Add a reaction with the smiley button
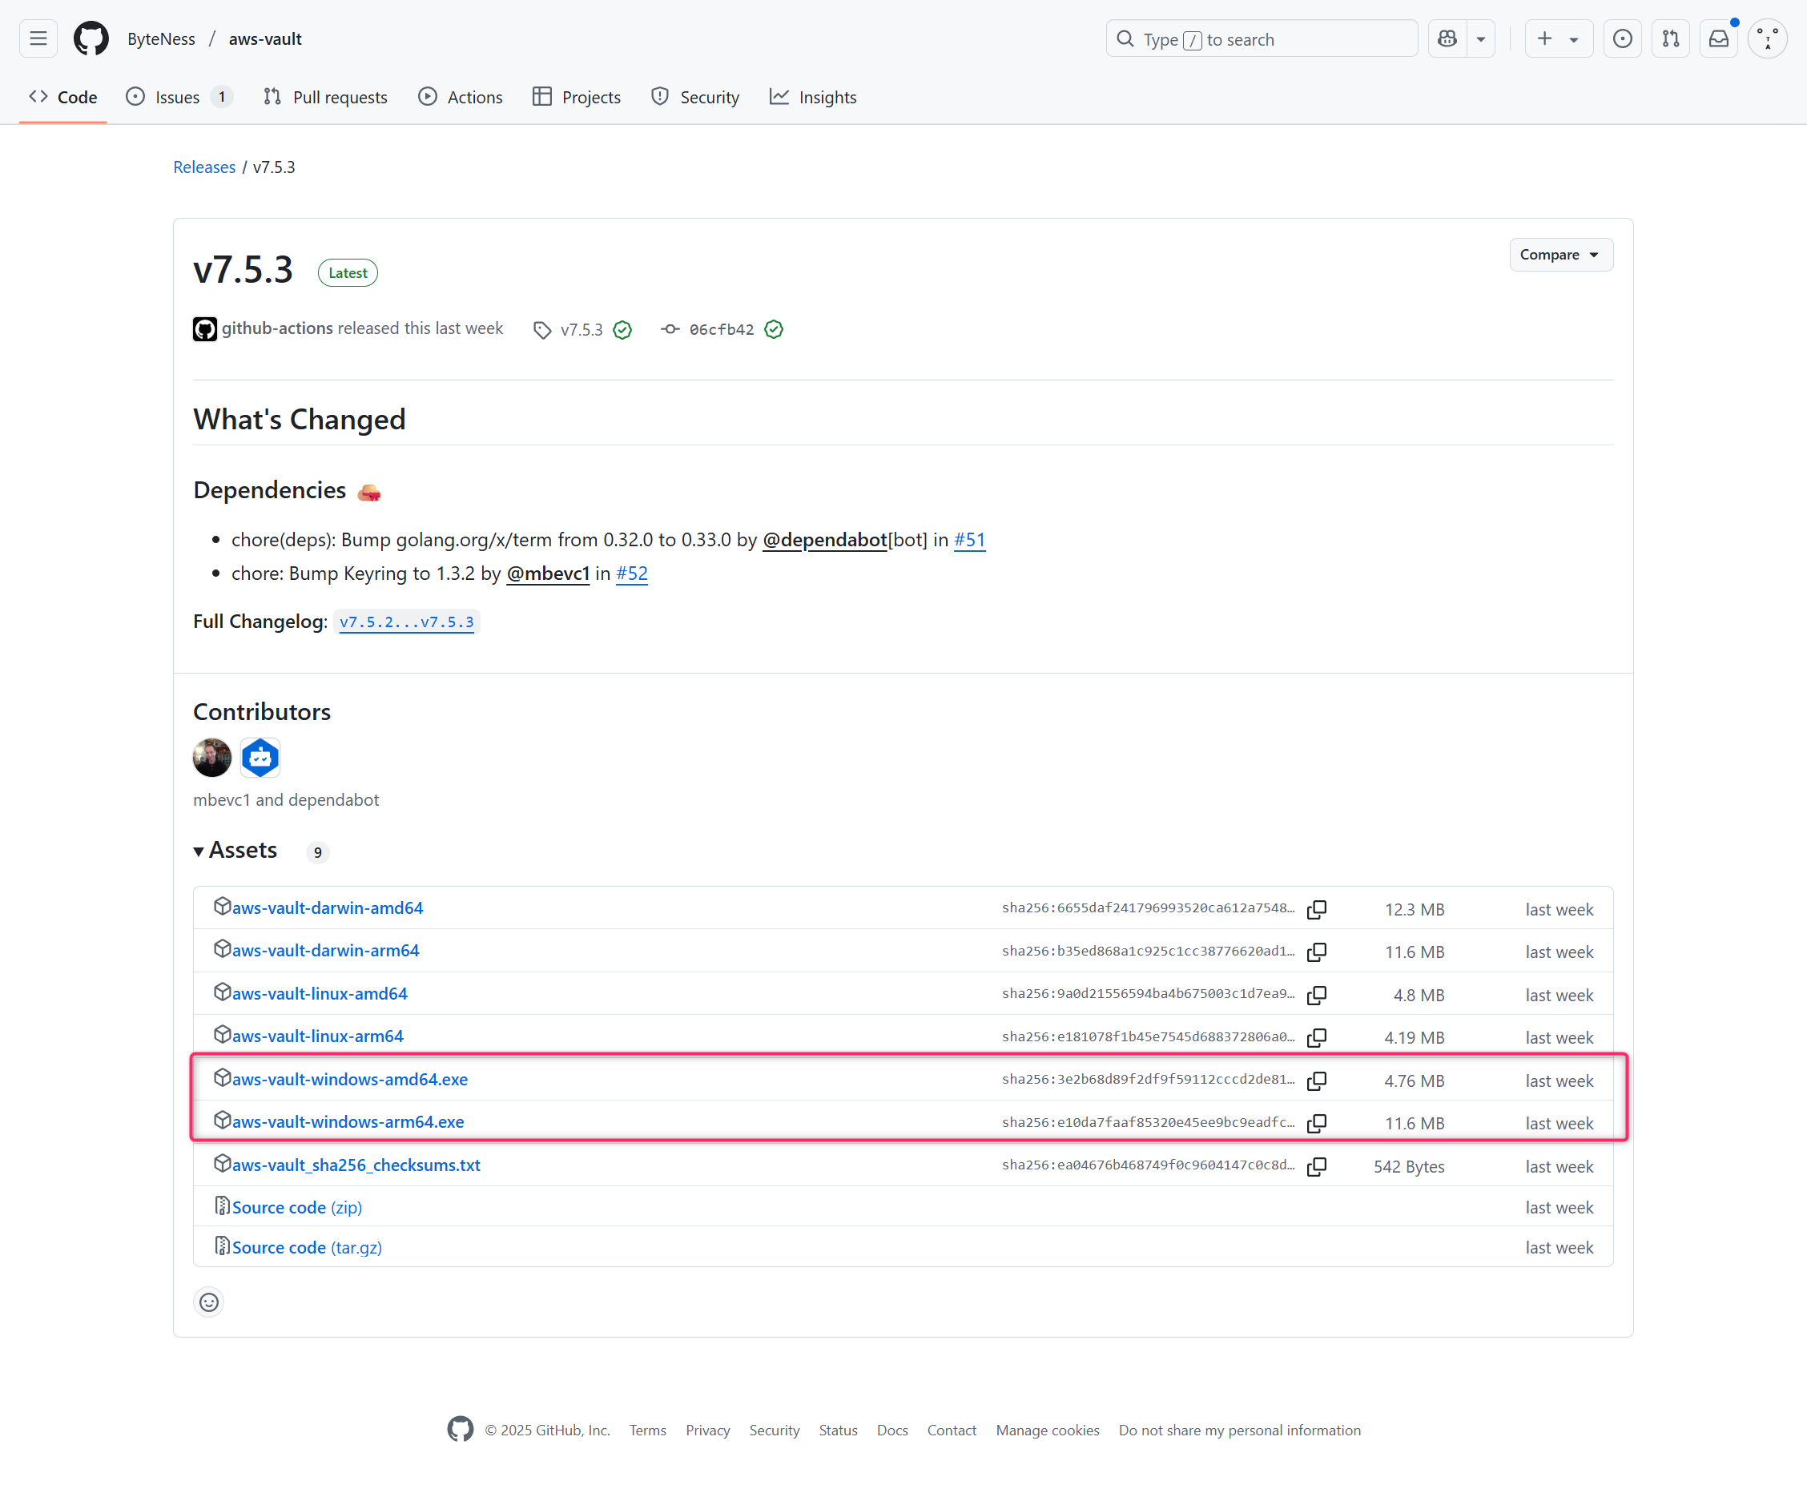 (x=209, y=1302)
